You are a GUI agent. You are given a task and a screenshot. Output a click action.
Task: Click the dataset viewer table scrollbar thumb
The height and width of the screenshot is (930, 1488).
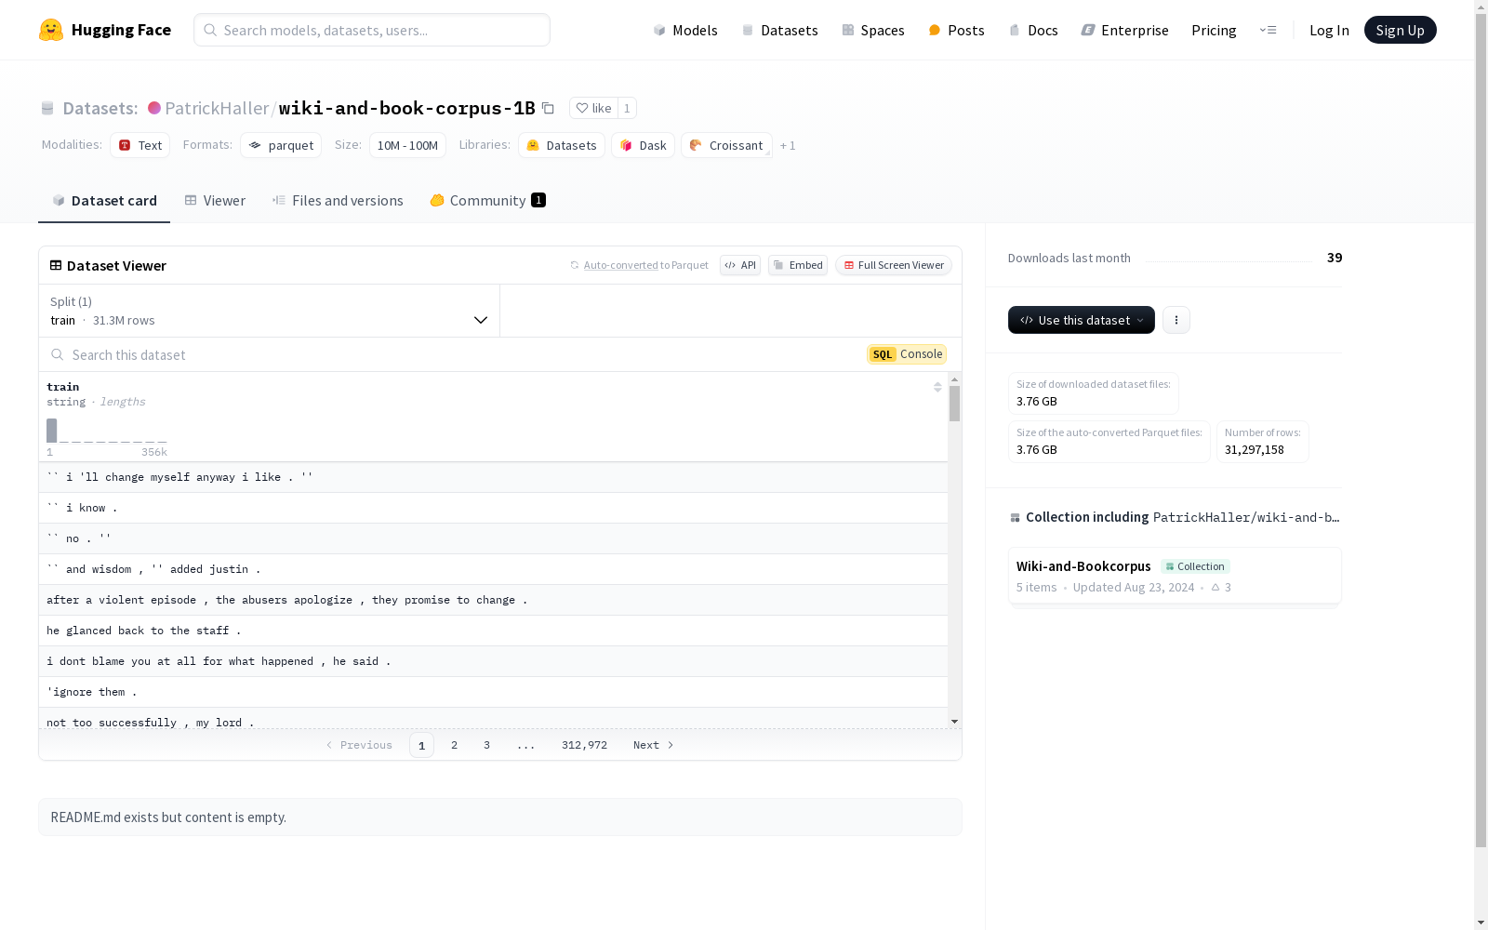click(954, 404)
